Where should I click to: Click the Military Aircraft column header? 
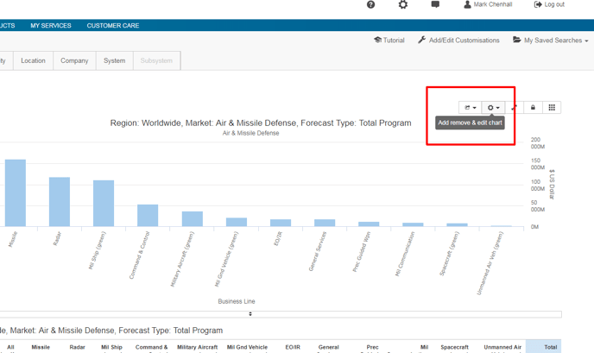tap(198, 347)
